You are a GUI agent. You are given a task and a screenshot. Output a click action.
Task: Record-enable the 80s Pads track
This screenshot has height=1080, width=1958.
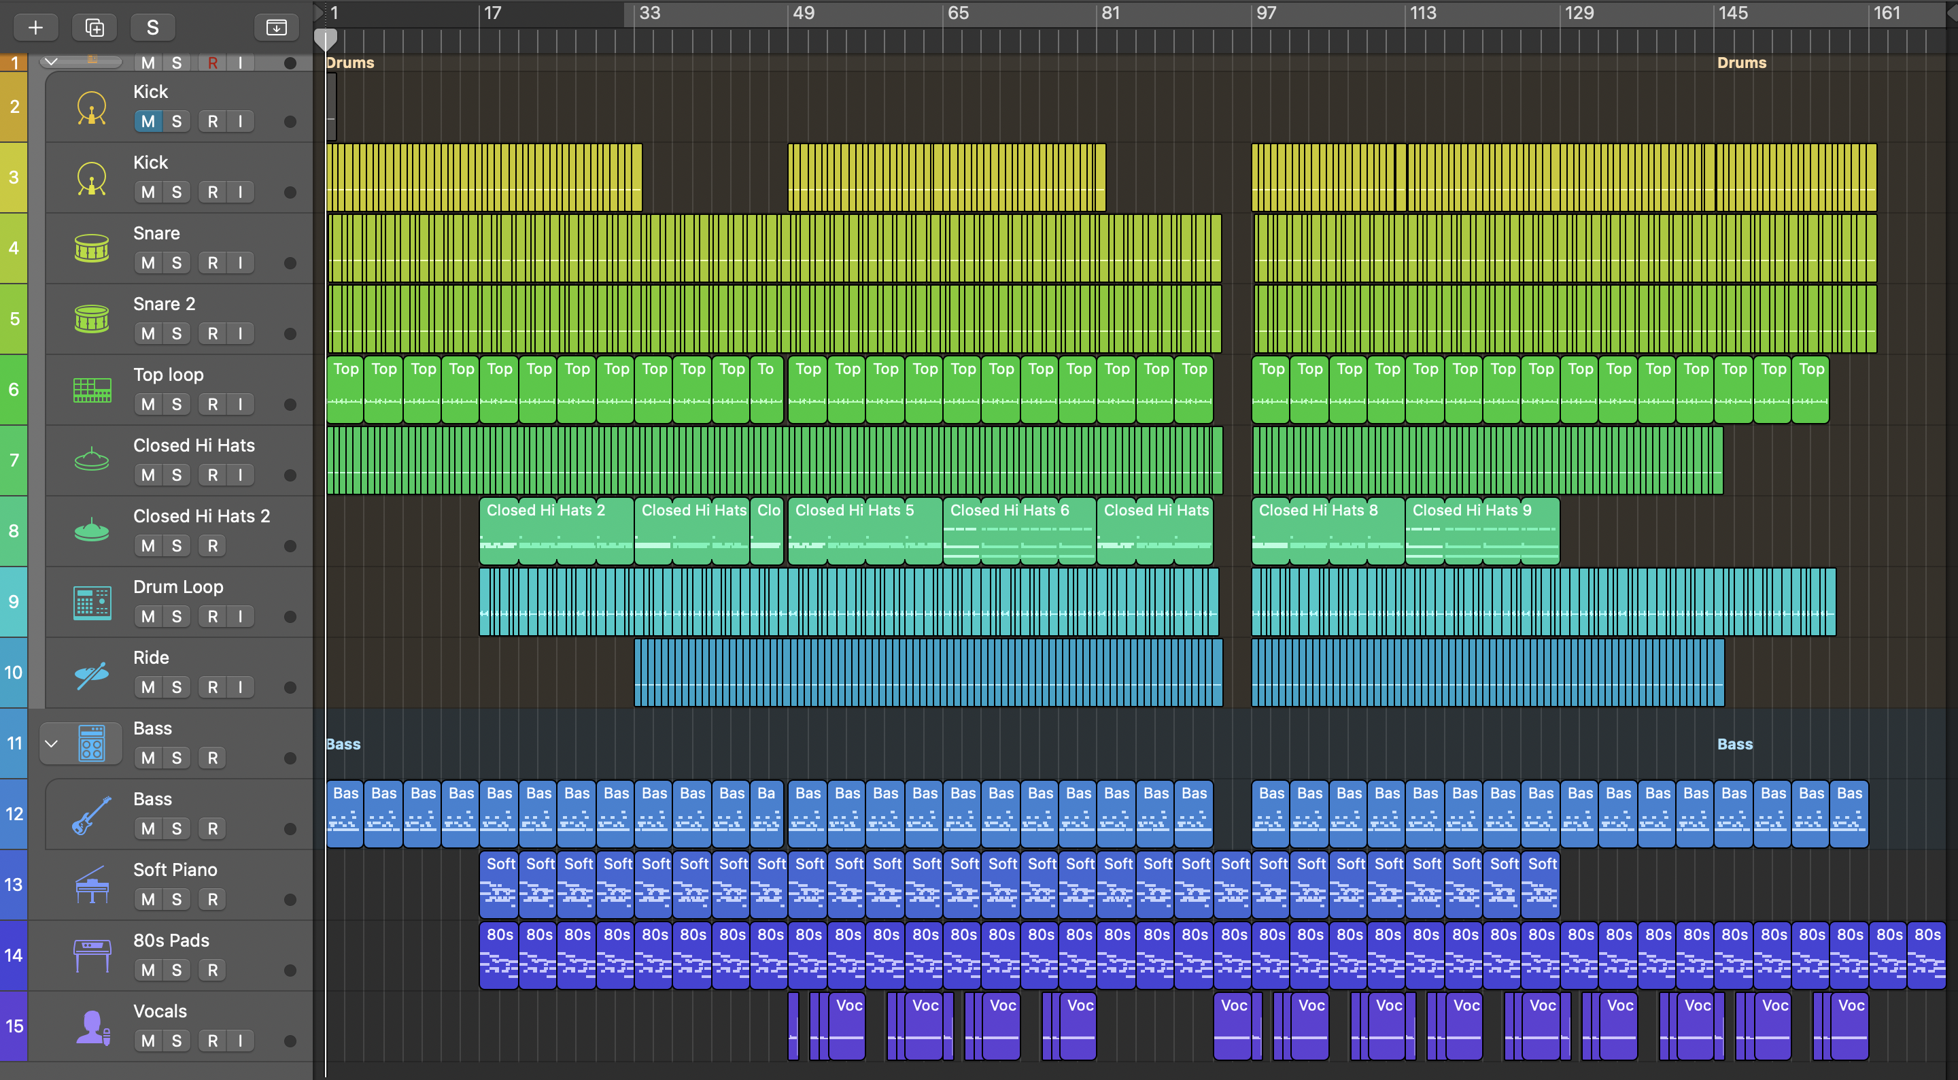212,971
